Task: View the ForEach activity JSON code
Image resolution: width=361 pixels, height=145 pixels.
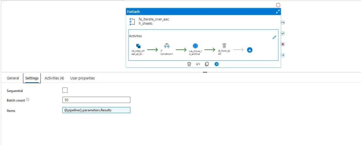Action: click(x=198, y=64)
